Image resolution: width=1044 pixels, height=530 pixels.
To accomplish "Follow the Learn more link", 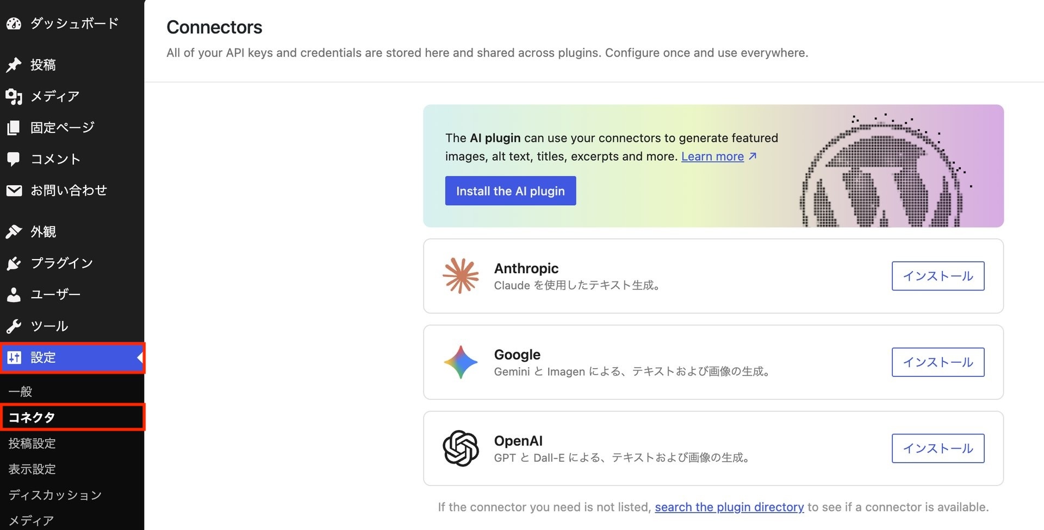I will click(712, 157).
